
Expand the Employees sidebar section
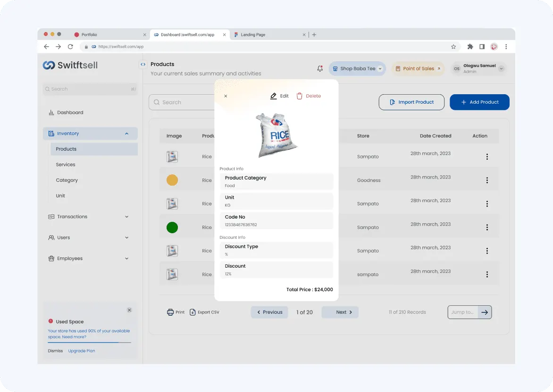126,259
